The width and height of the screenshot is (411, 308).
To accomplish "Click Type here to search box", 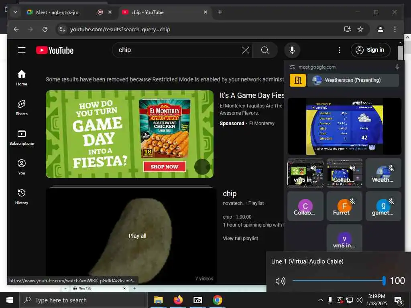I will click(83, 300).
